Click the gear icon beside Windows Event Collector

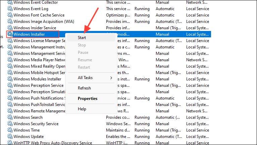(x=10, y=2)
